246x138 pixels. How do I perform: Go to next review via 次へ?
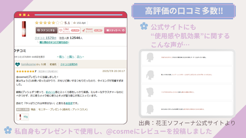79,57
